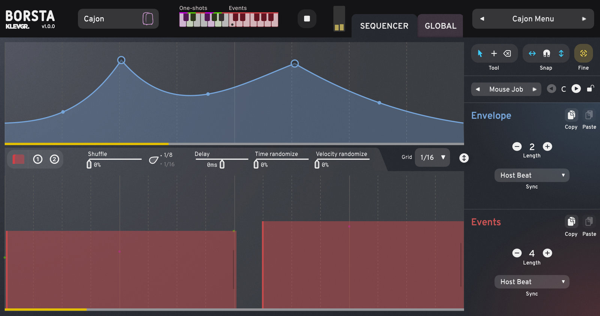The width and height of the screenshot is (600, 316).
Task: Click the Shuffle slider handle
Action: (89, 164)
